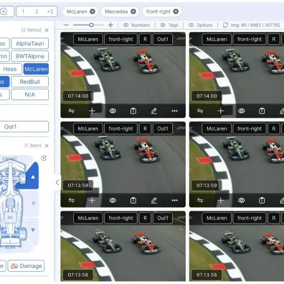Screen dimensions: 284x284
Task: Click plus icon on first 07:13:59 image
Action: tap(92, 200)
